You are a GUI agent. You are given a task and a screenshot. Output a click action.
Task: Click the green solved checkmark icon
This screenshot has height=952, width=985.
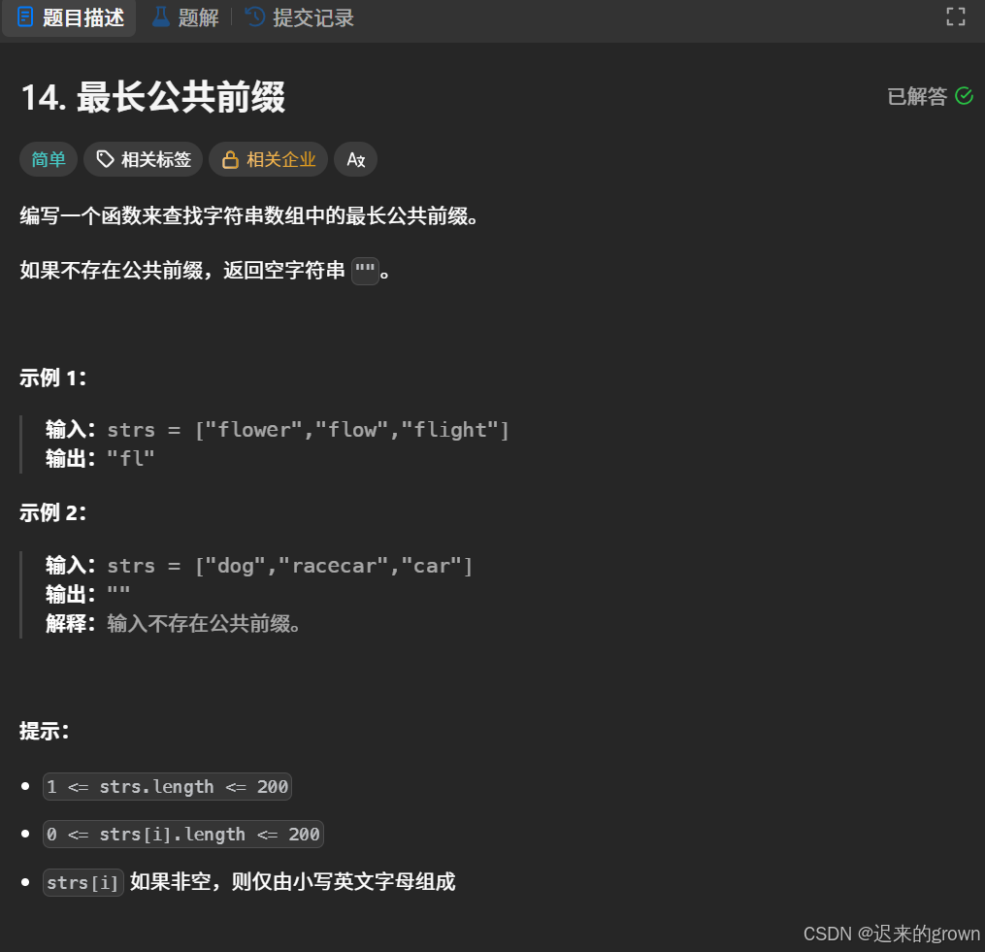point(964,95)
